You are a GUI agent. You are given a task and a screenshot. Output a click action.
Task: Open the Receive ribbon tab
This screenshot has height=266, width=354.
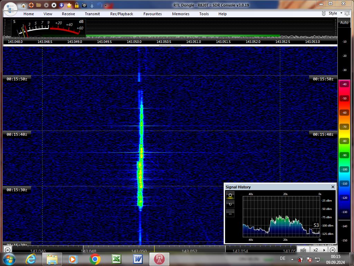point(68,14)
